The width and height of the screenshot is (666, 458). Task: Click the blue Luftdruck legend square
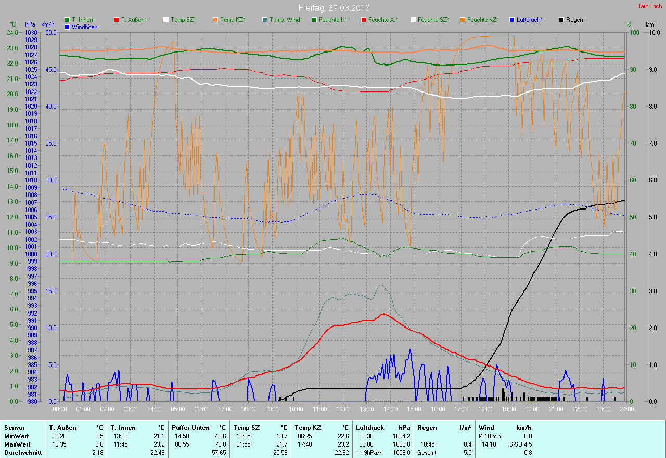point(512,20)
